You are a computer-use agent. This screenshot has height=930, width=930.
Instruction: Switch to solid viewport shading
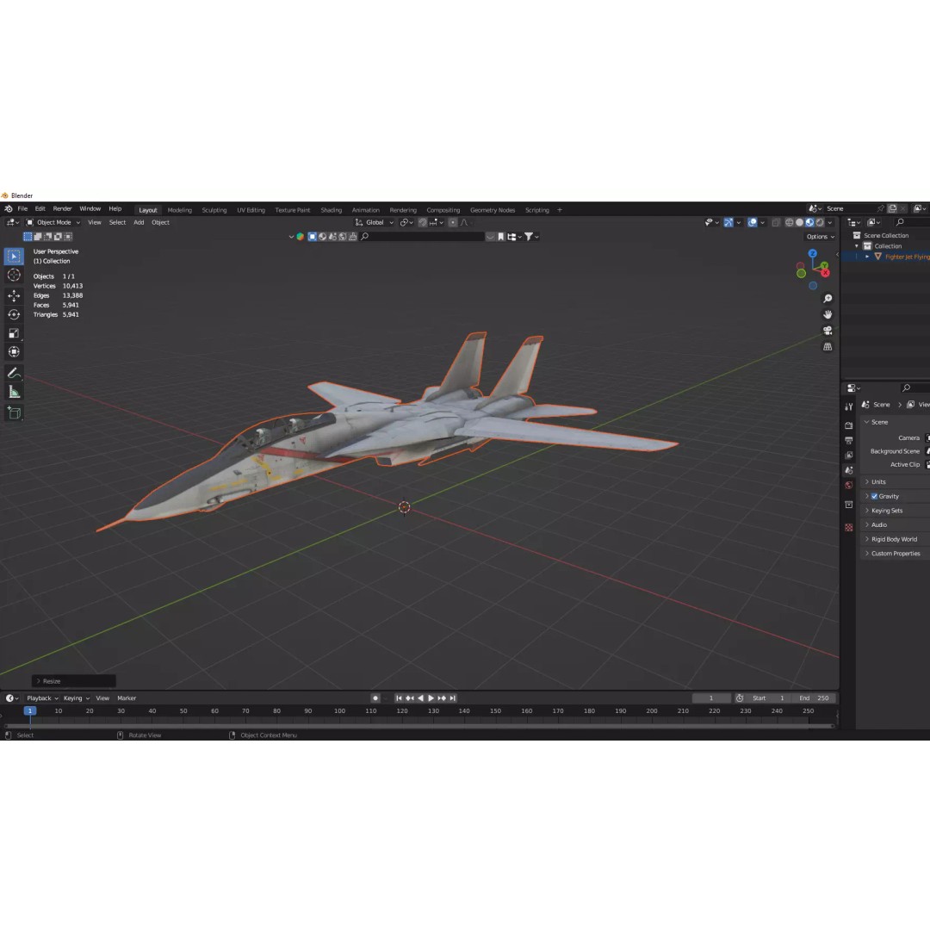[799, 222]
